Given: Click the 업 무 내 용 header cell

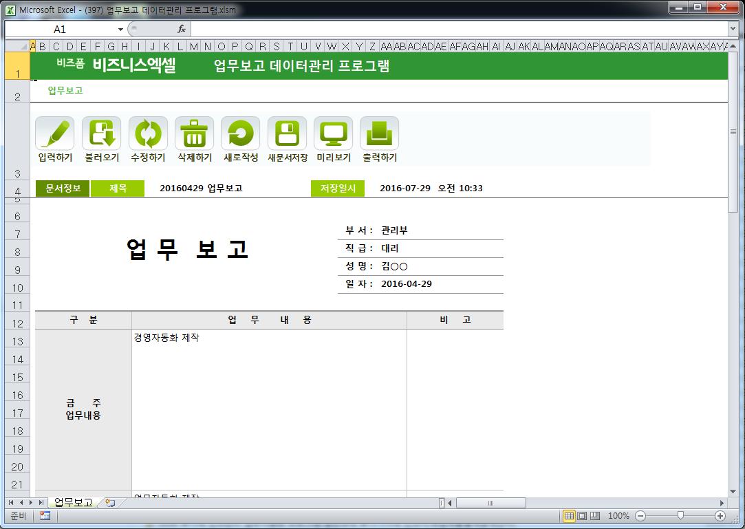Looking at the screenshot, I should (x=269, y=320).
